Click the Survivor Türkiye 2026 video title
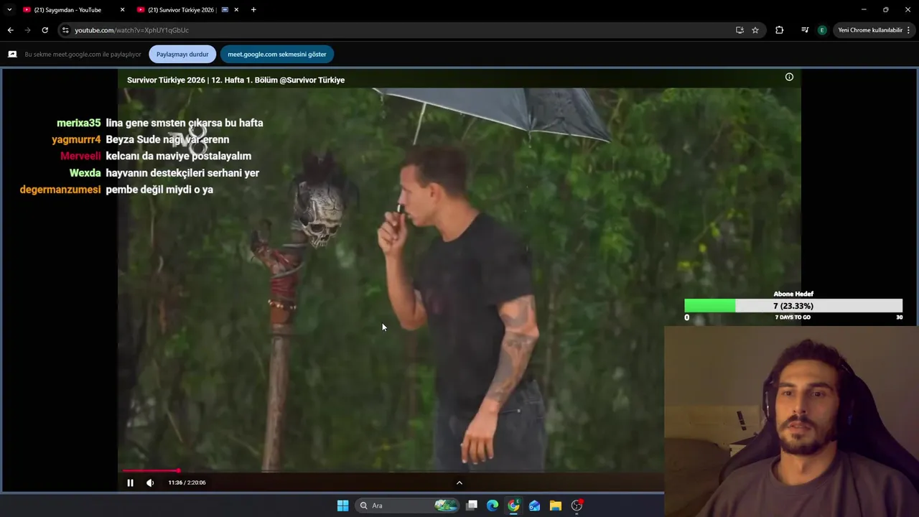 (x=235, y=80)
